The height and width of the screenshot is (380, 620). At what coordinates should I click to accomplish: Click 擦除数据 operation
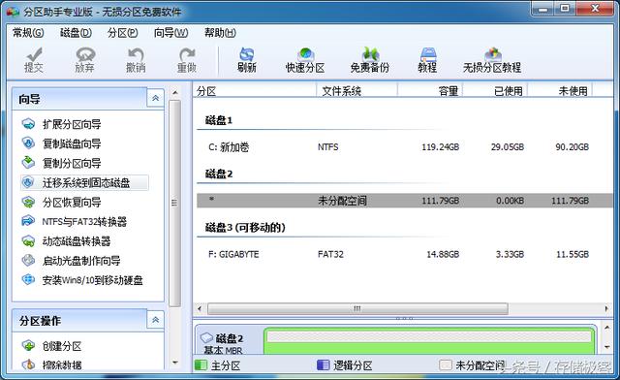51,364
